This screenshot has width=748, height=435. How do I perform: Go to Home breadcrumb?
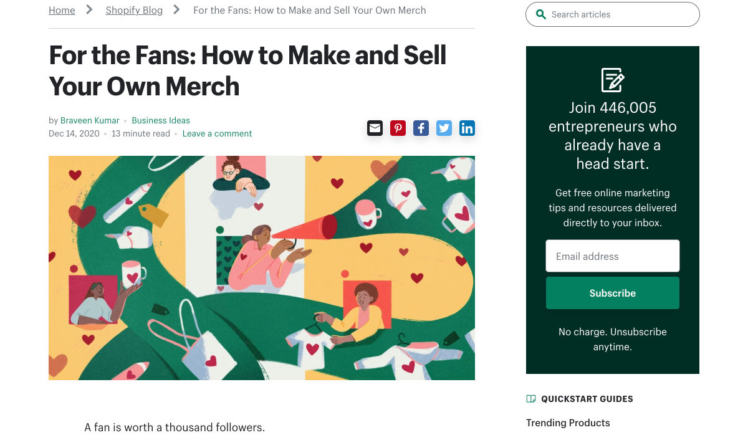pos(62,10)
